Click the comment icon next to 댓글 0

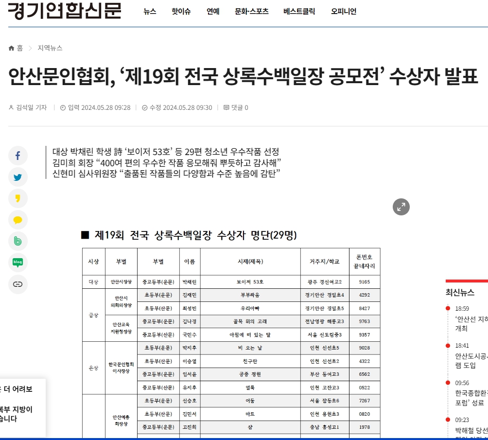coord(227,107)
